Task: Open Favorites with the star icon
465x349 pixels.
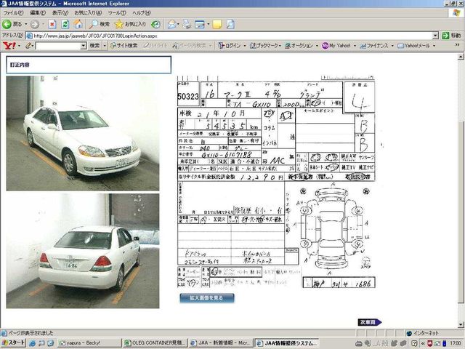Action: point(130,24)
